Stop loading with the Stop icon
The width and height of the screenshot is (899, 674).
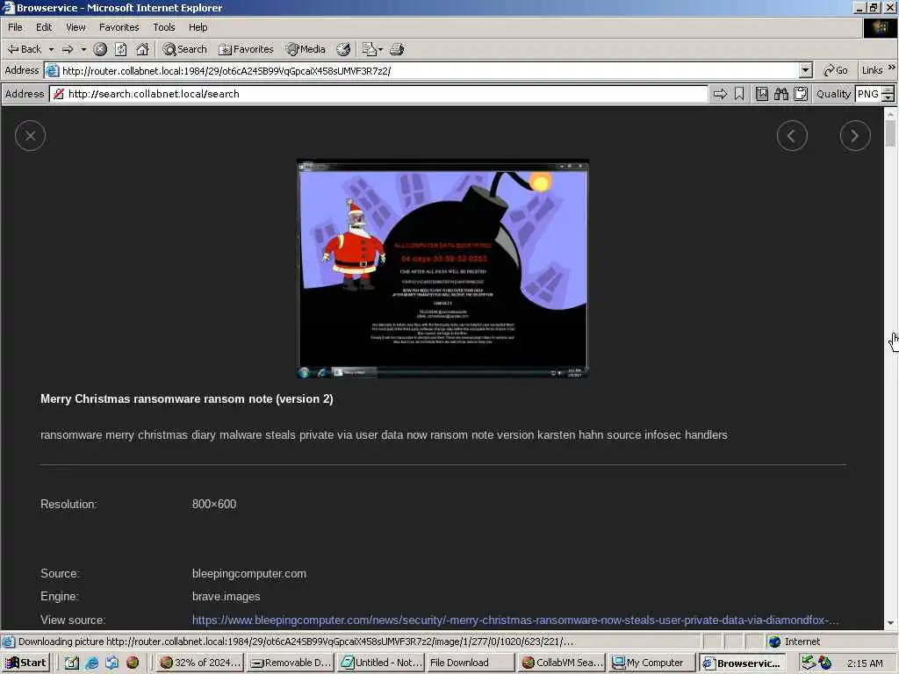[100, 49]
